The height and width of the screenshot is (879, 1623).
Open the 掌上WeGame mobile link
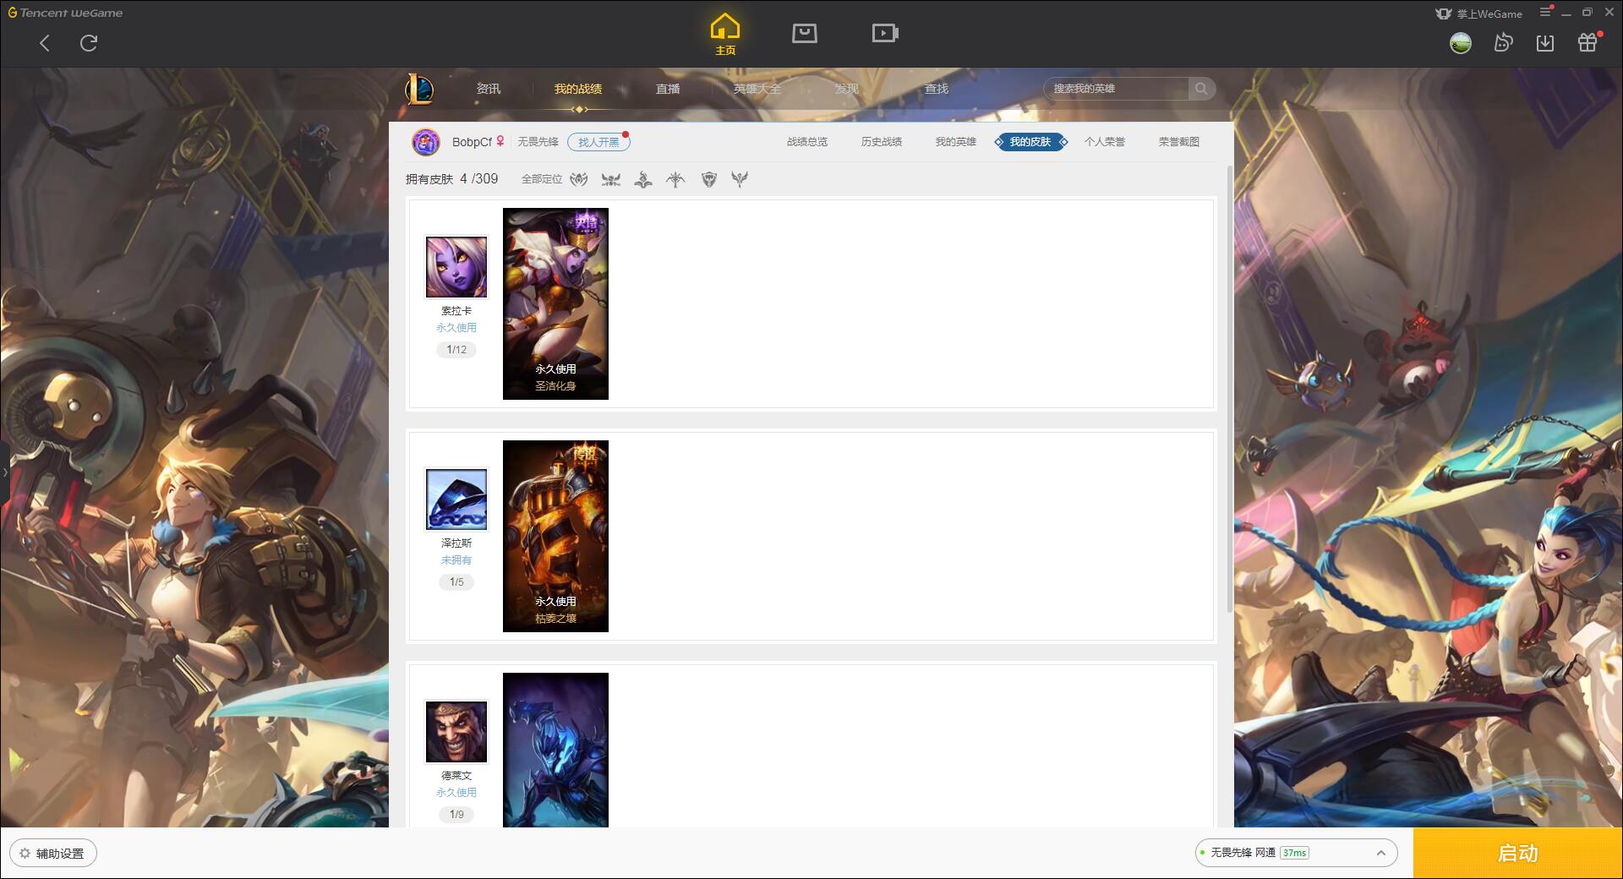click(x=1479, y=14)
